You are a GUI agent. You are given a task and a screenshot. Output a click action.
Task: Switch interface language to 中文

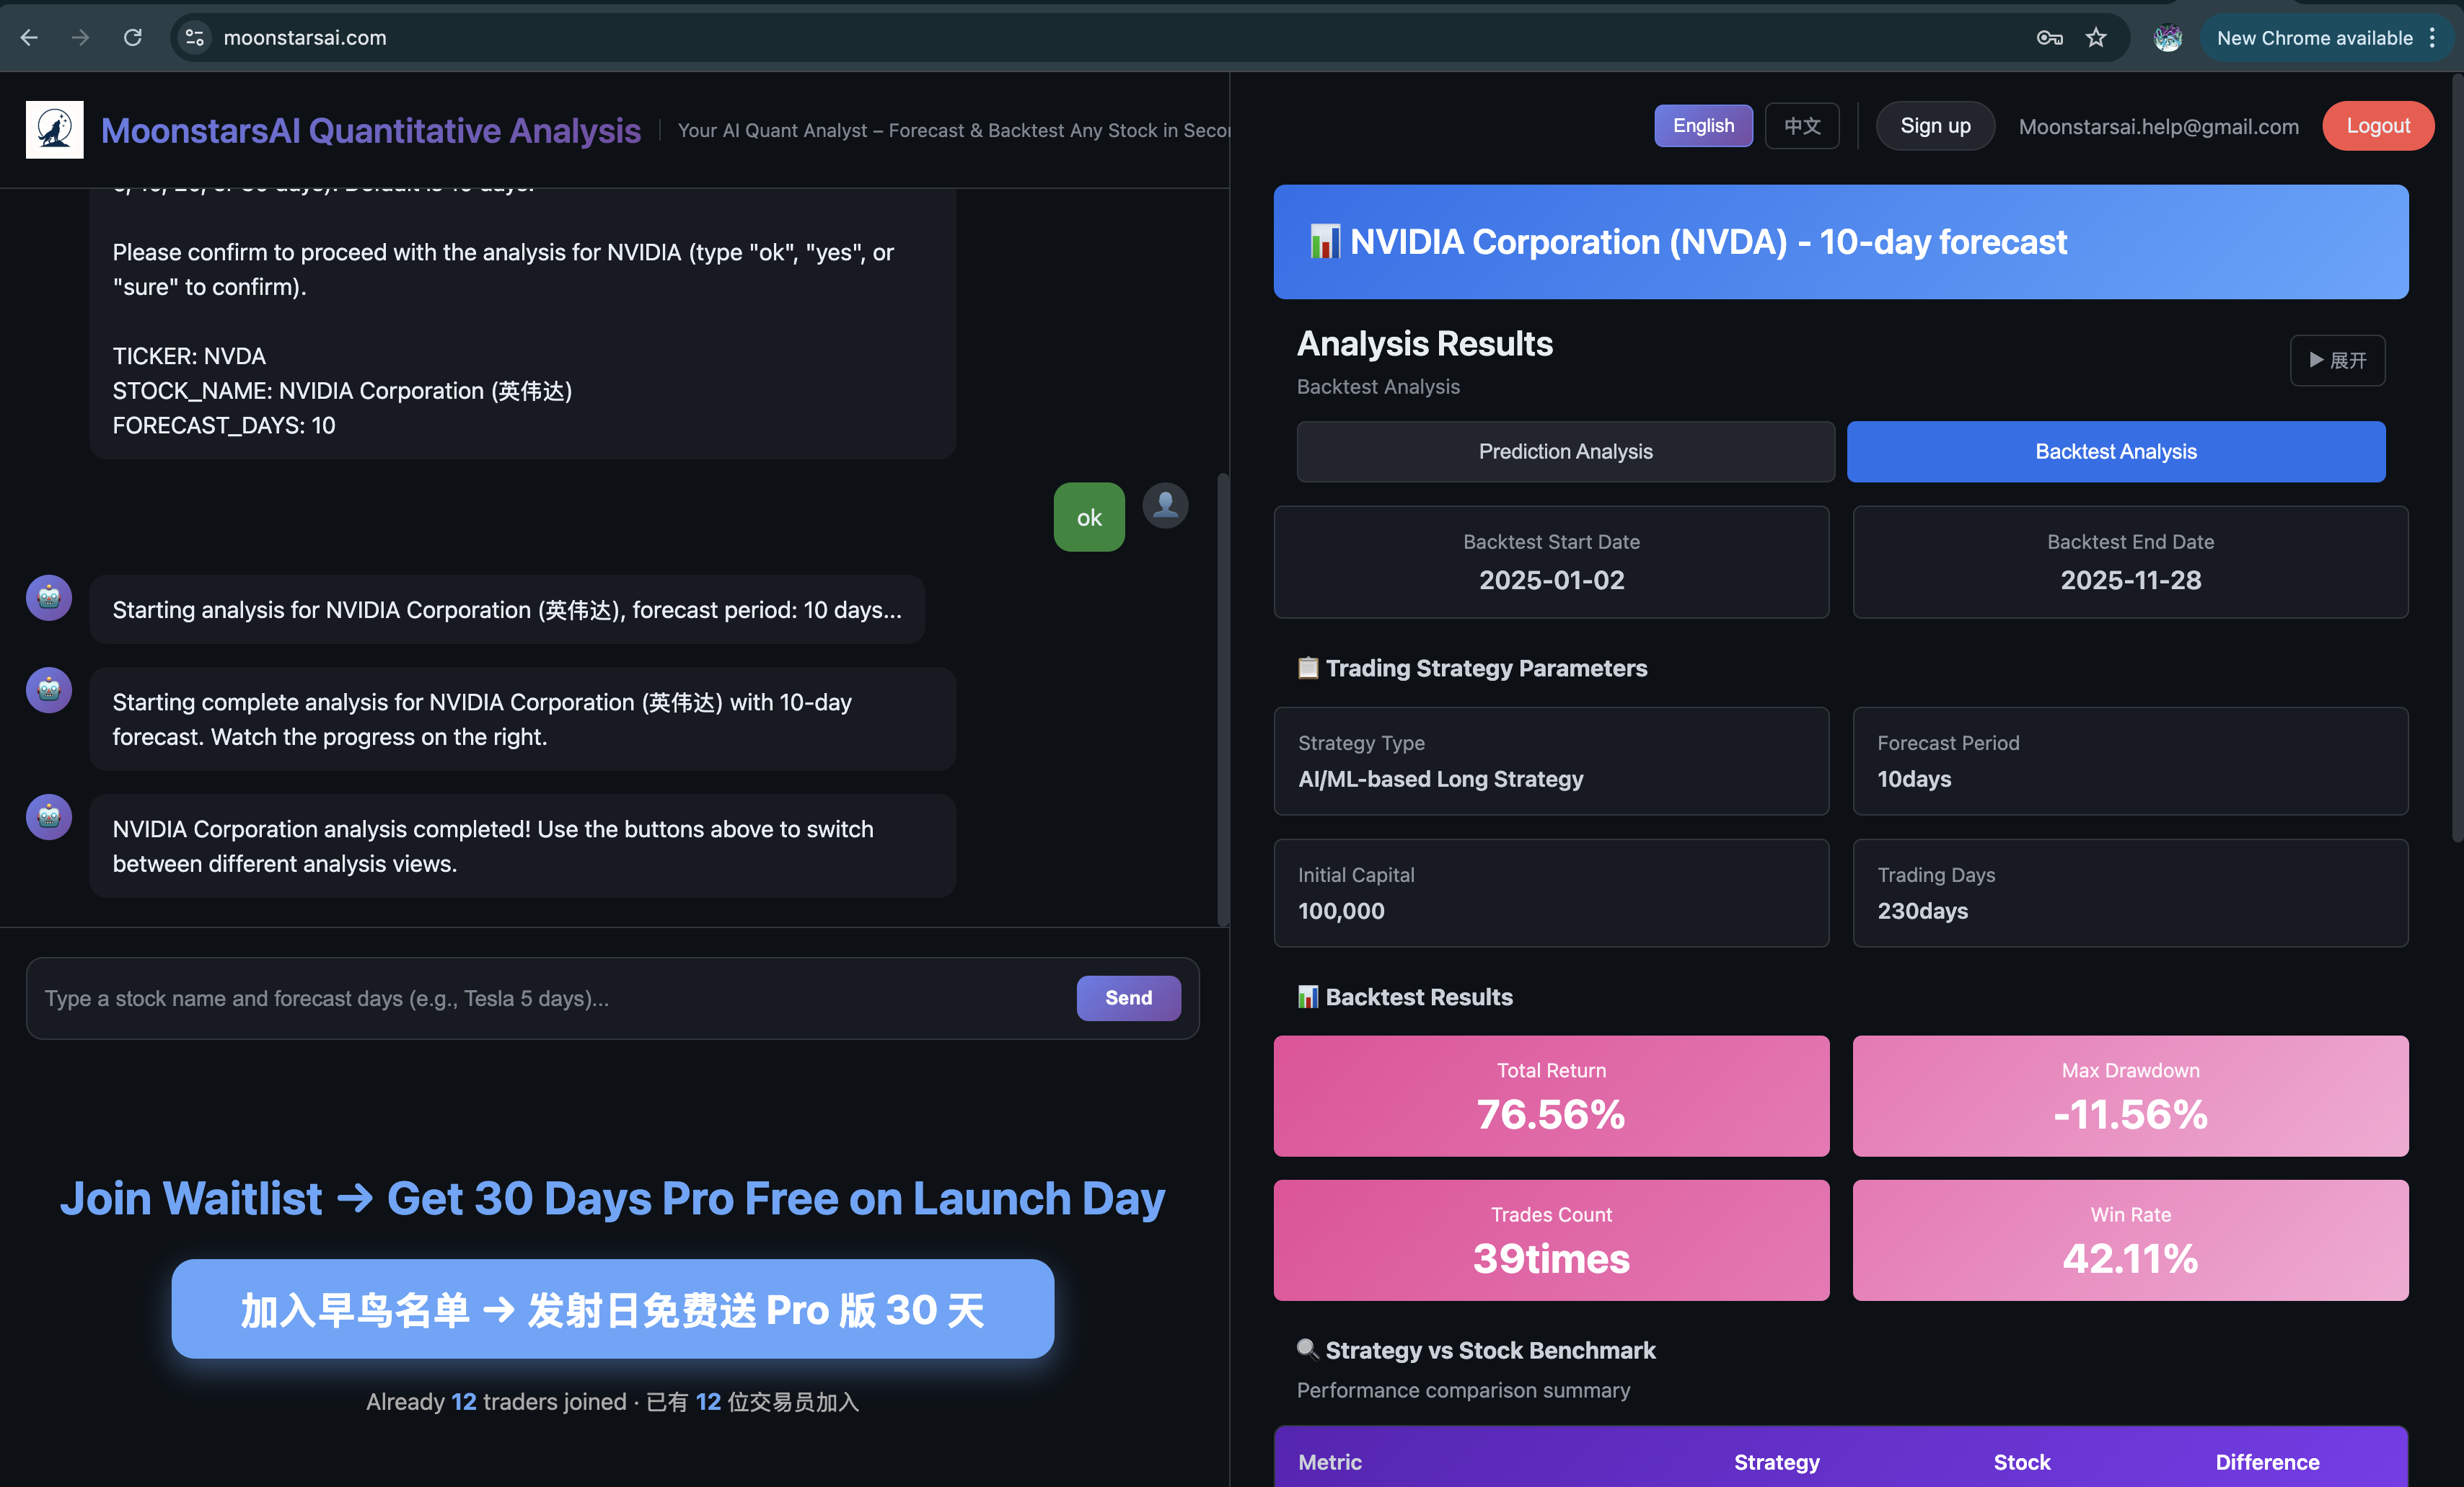tap(1802, 125)
